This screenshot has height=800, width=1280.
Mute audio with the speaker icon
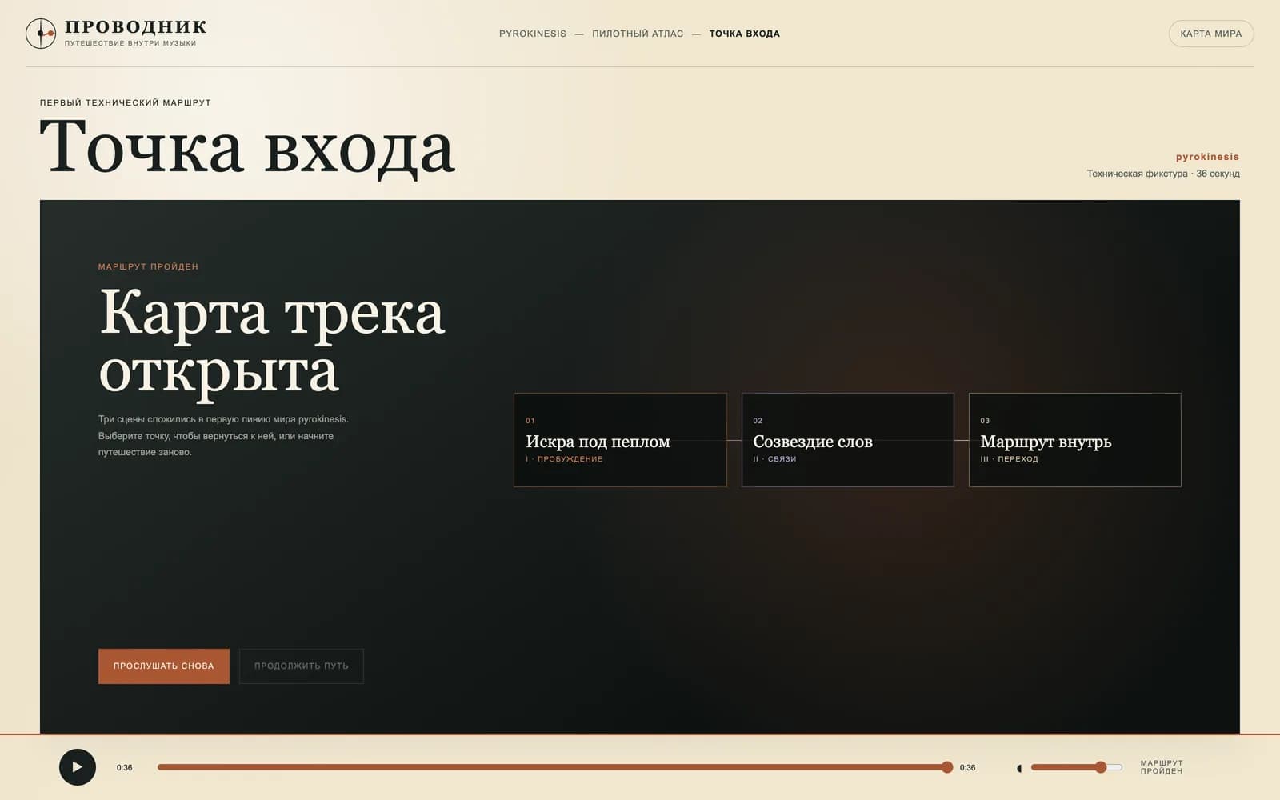click(x=1018, y=768)
